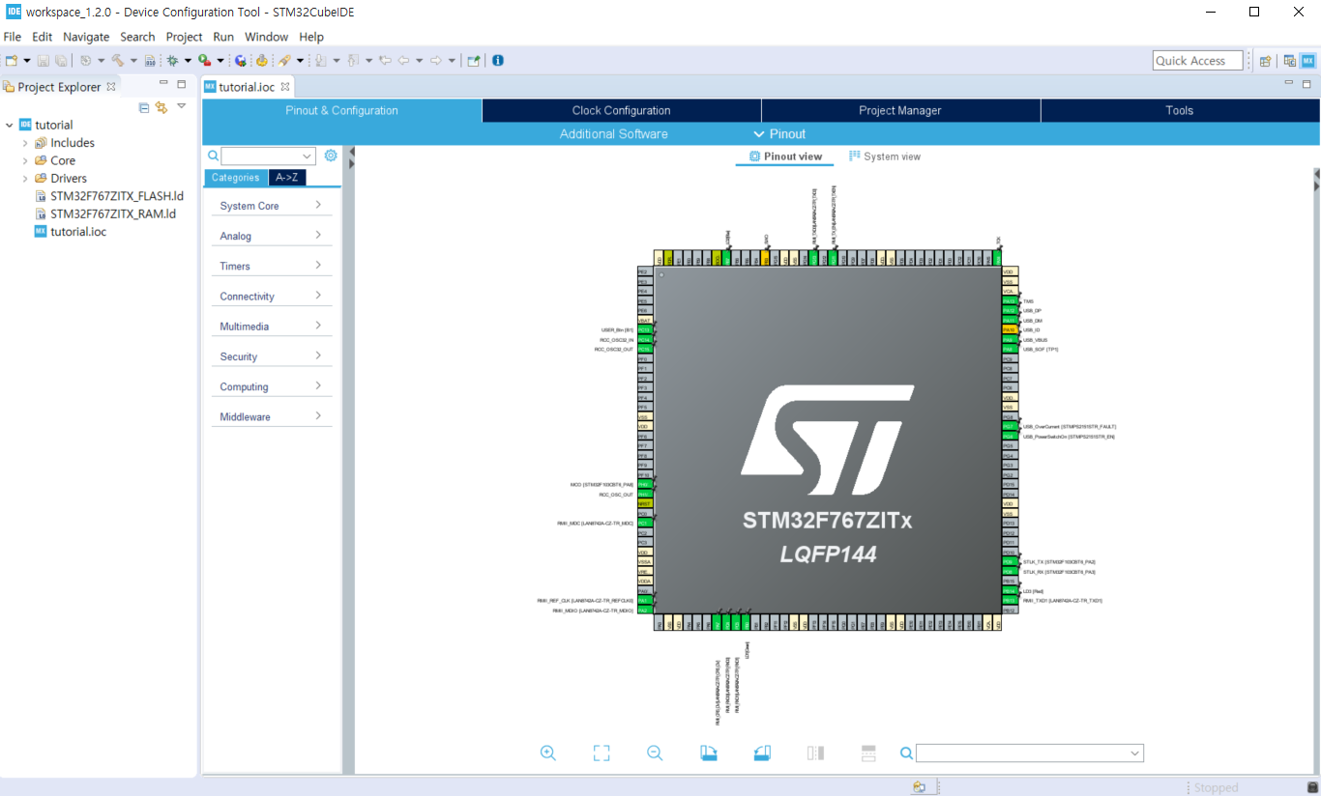
Task: Close the tutorial.ioc editor tab
Action: pos(285,86)
